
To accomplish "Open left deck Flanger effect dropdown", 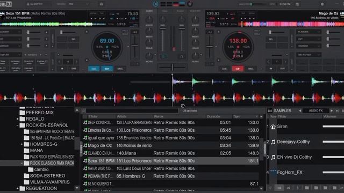I will pos(11,32).
